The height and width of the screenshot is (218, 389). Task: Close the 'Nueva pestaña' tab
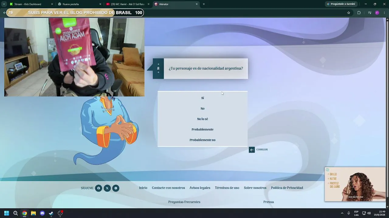click(100, 4)
